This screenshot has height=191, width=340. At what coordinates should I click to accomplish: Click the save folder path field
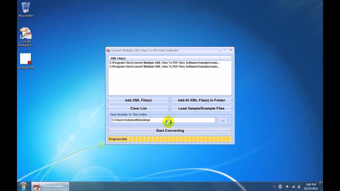pyautogui.click(x=163, y=120)
